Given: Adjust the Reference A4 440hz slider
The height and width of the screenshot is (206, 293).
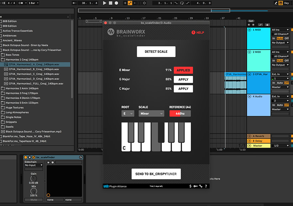Looking at the screenshot, I should (x=180, y=114).
